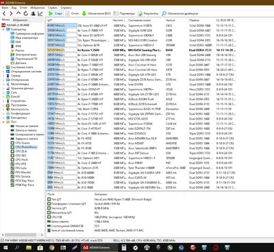Select the Безопасность shield icon in the tree
This screenshot has height=252, width=274.
pyautogui.click(x=8, y=109)
